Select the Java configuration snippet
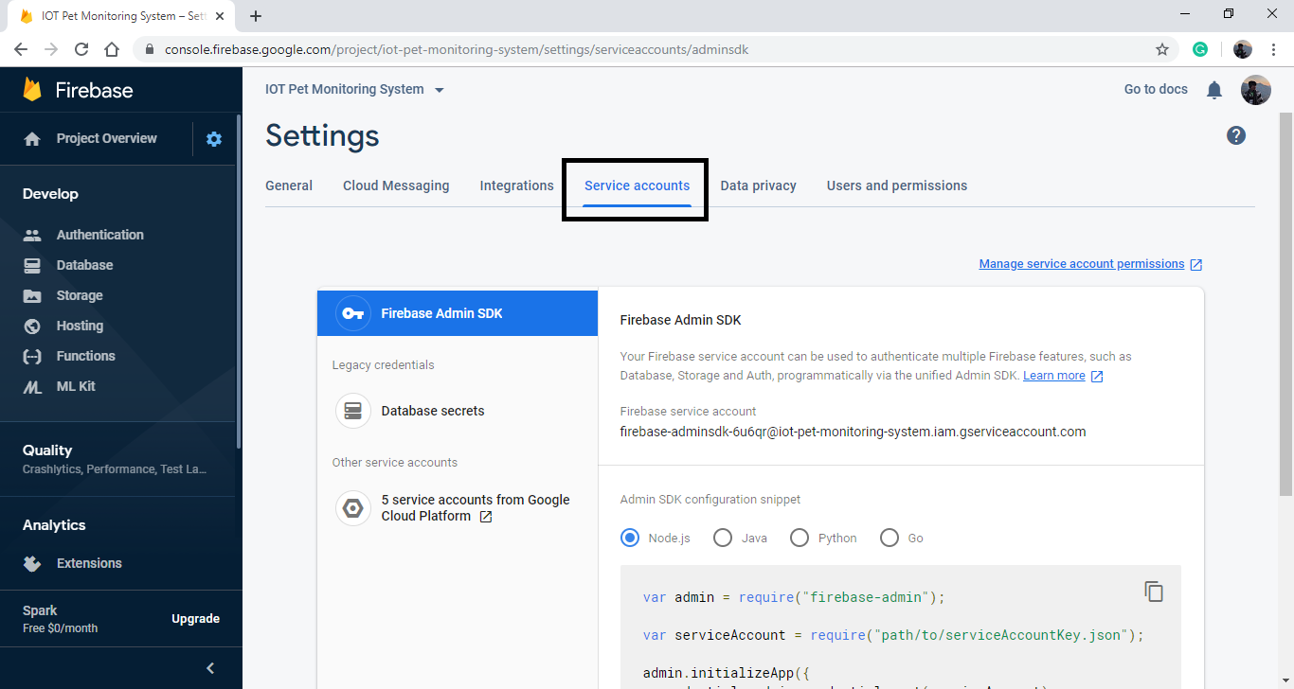This screenshot has width=1294, height=689. (x=725, y=537)
